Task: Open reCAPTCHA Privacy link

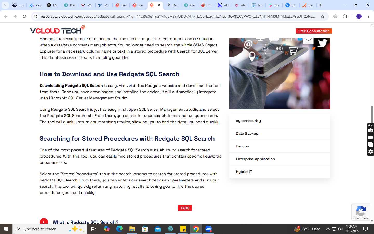Action: click(x=357, y=218)
